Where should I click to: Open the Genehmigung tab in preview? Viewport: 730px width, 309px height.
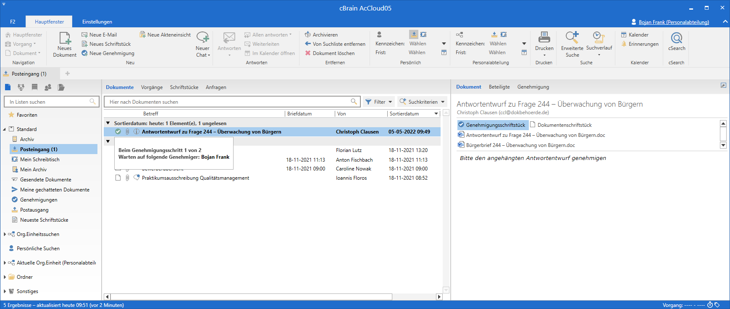pos(533,87)
